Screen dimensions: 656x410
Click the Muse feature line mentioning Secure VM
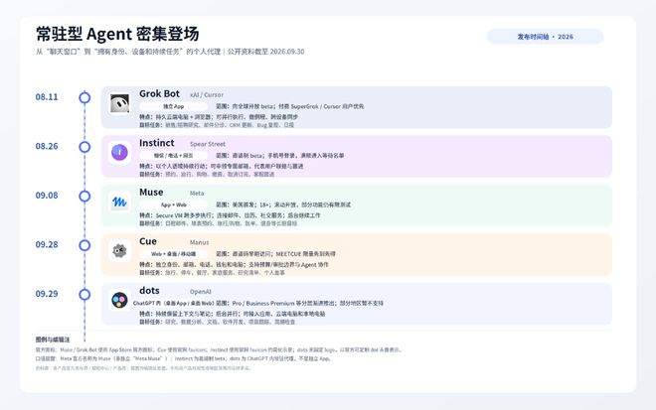coord(230,215)
